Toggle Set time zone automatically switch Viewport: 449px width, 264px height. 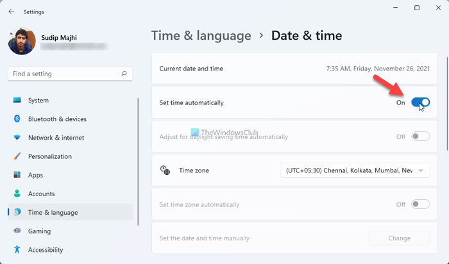[420, 204]
